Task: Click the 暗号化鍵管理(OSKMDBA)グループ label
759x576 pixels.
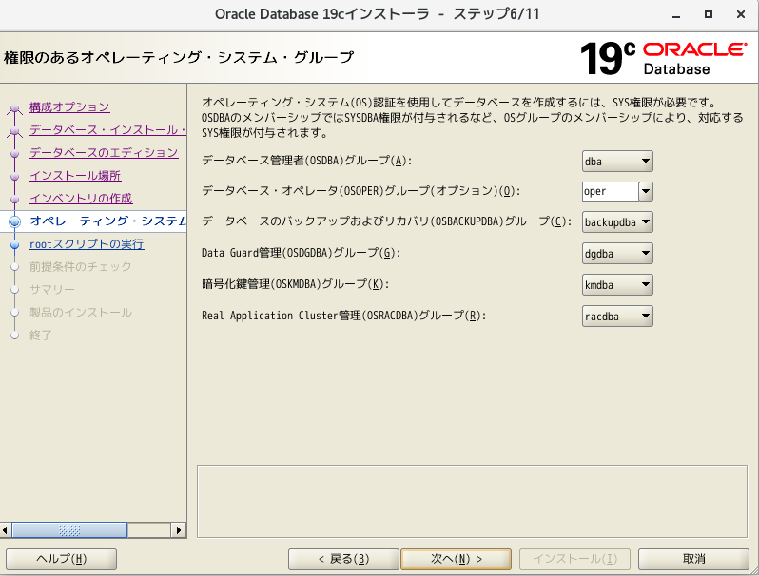Action: click(x=295, y=284)
